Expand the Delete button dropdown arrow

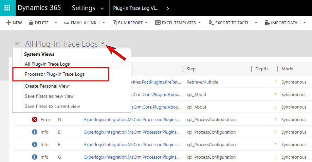tap(56, 23)
